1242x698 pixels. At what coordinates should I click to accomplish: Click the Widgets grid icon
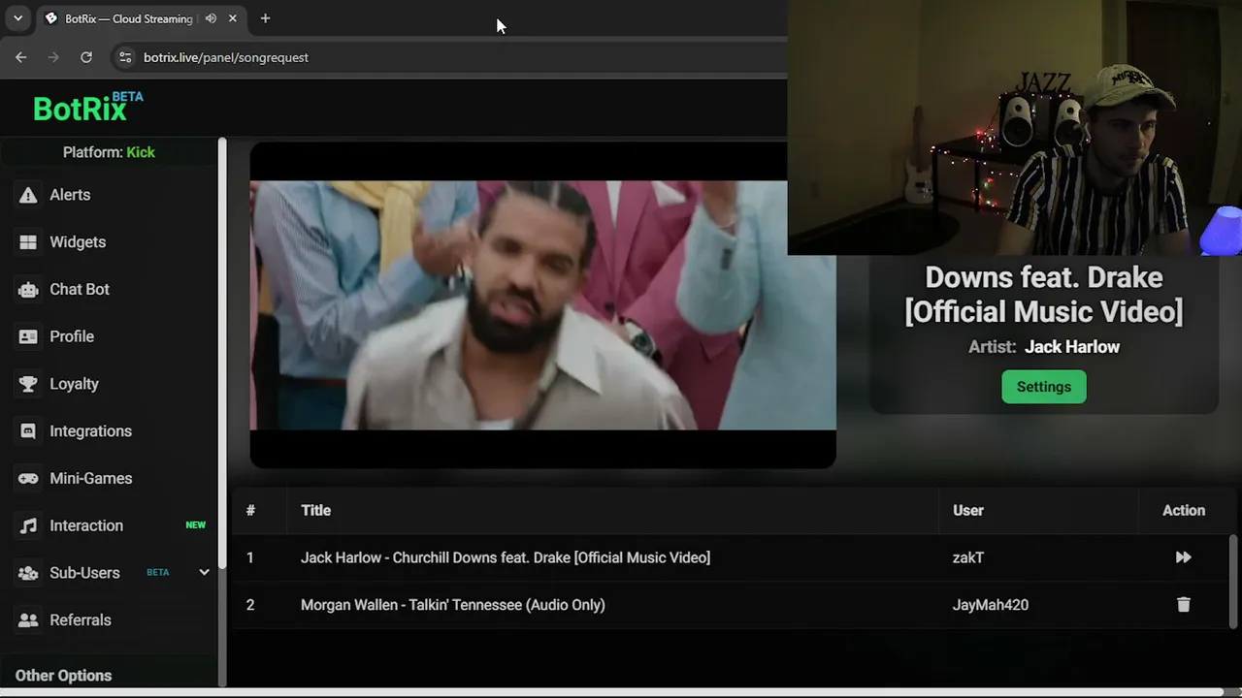[28, 242]
